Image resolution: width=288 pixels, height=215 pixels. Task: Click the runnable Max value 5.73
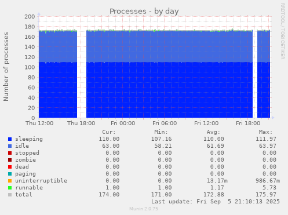point(269,188)
